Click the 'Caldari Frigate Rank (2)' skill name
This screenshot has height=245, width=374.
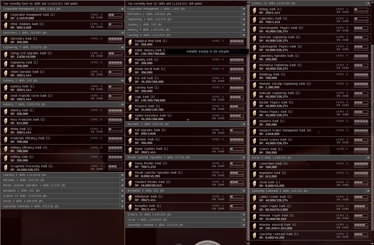tap(275, 206)
